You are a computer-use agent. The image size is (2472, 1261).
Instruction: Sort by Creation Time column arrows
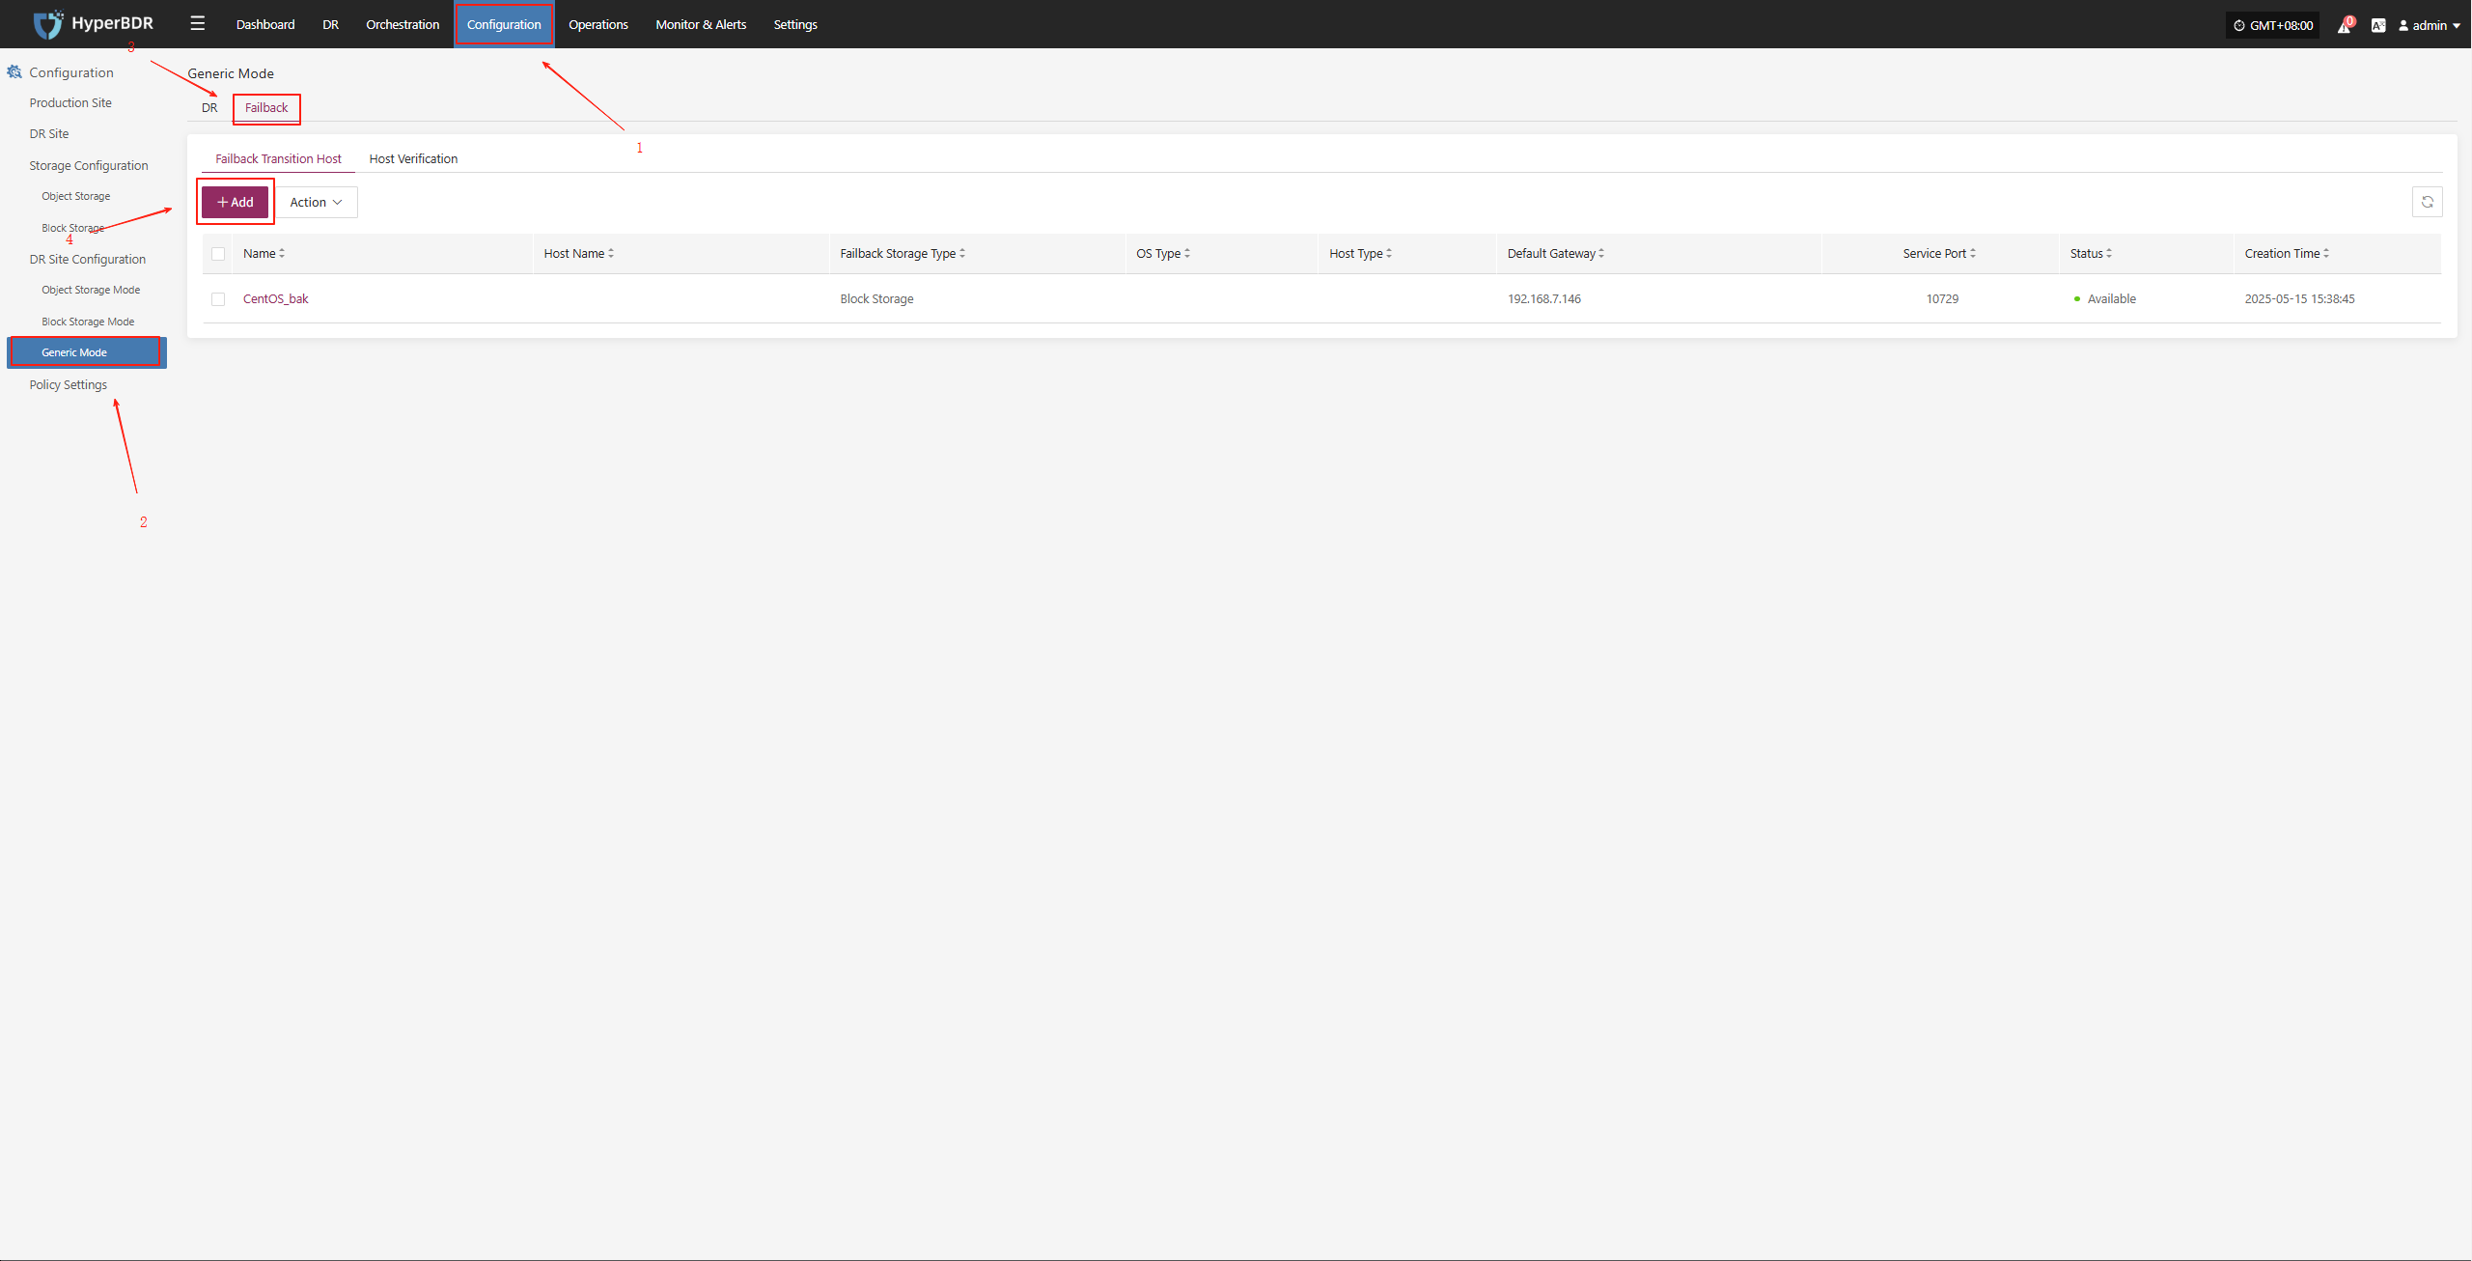pyautogui.click(x=2326, y=254)
